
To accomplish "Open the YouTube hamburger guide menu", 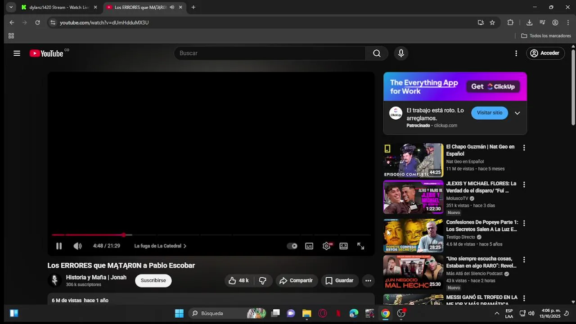I will 17,53.
